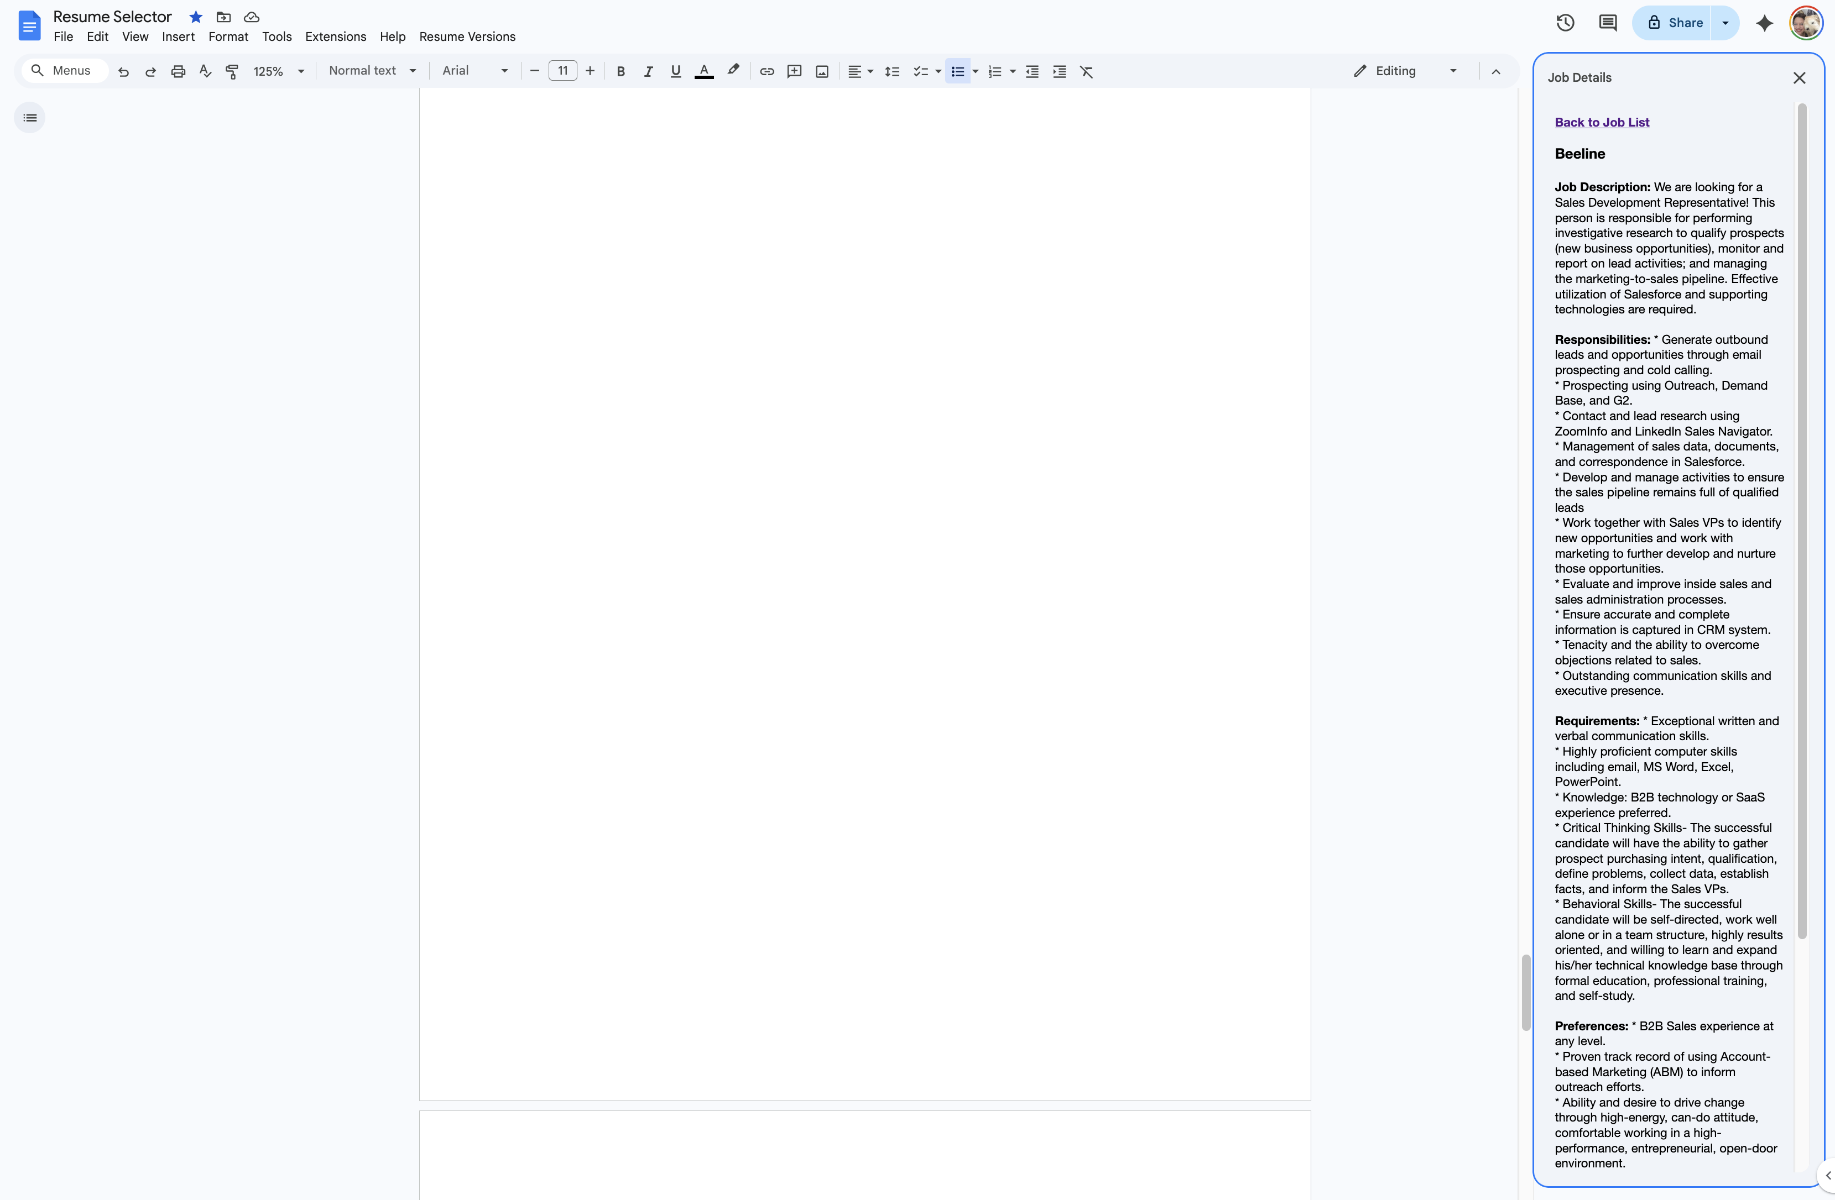Expand numbered list options arrow
This screenshot has height=1200, width=1835.
coord(1012,72)
